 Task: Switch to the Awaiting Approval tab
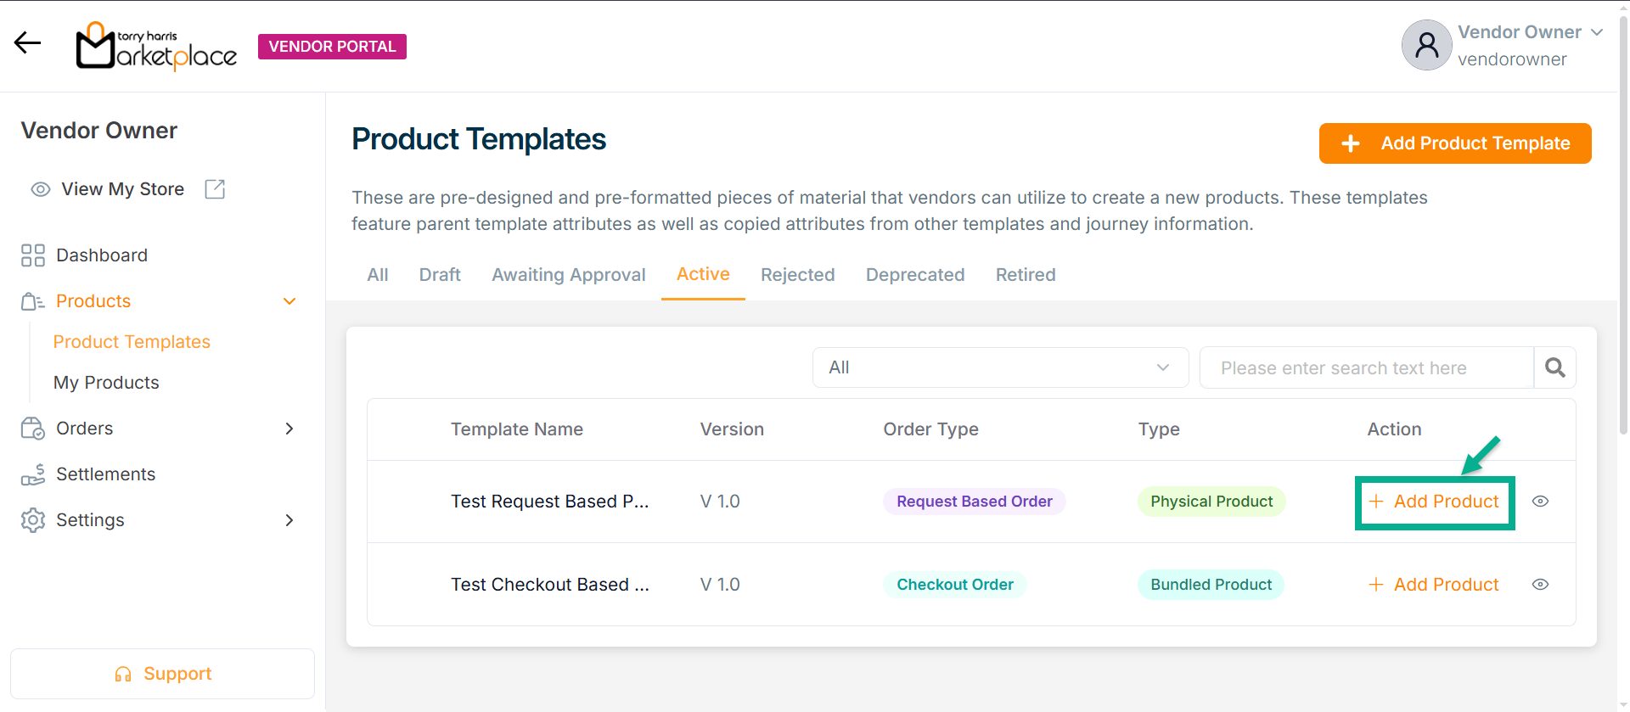tap(568, 275)
